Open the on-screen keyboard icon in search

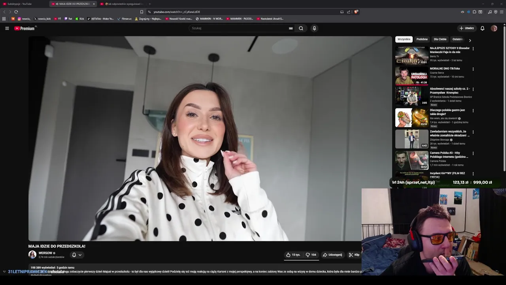tap(291, 28)
